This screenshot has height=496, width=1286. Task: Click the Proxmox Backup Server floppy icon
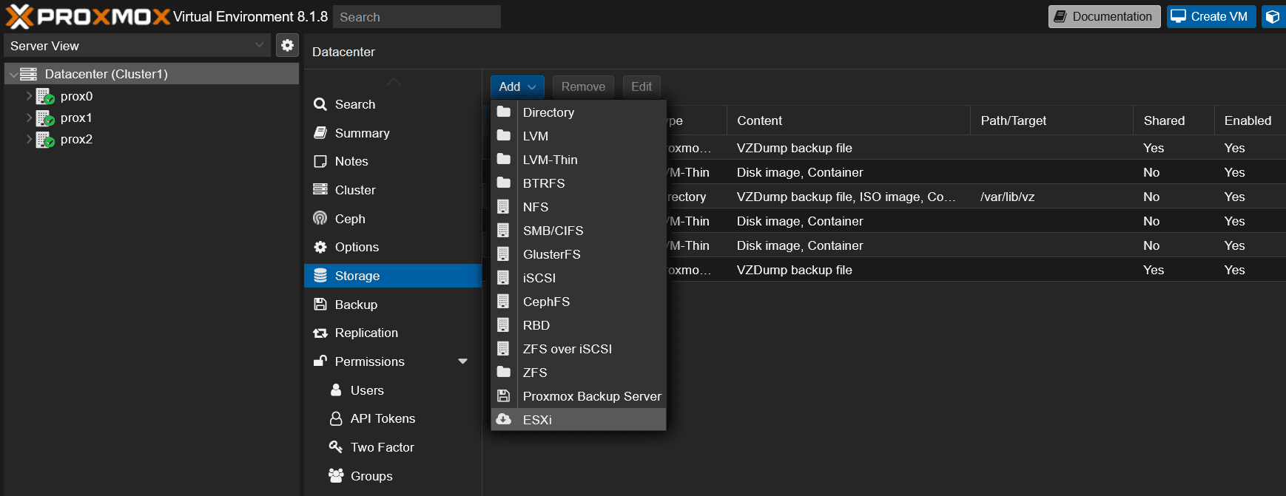point(504,395)
